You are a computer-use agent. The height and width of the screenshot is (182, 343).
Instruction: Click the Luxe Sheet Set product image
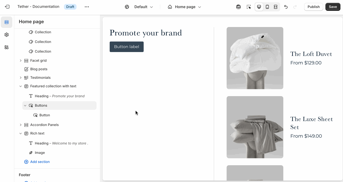point(255,127)
